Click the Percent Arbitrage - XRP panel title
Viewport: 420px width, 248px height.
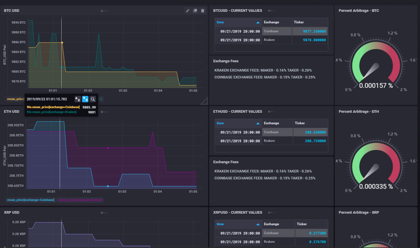[x=359, y=213]
